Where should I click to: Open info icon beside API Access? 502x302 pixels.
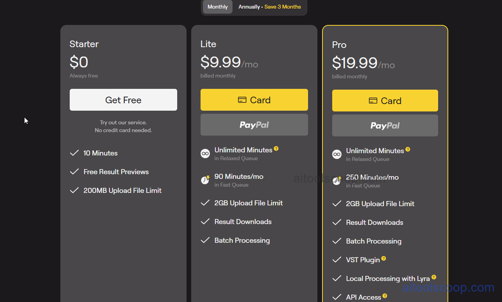385,296
